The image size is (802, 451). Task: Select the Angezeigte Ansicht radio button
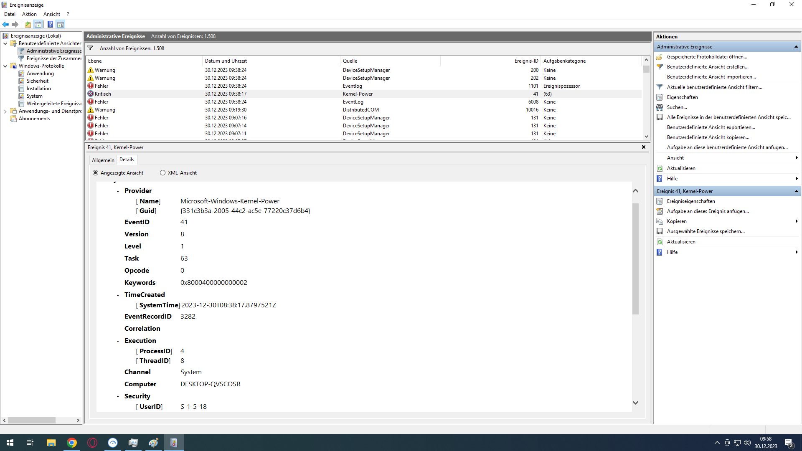(96, 173)
